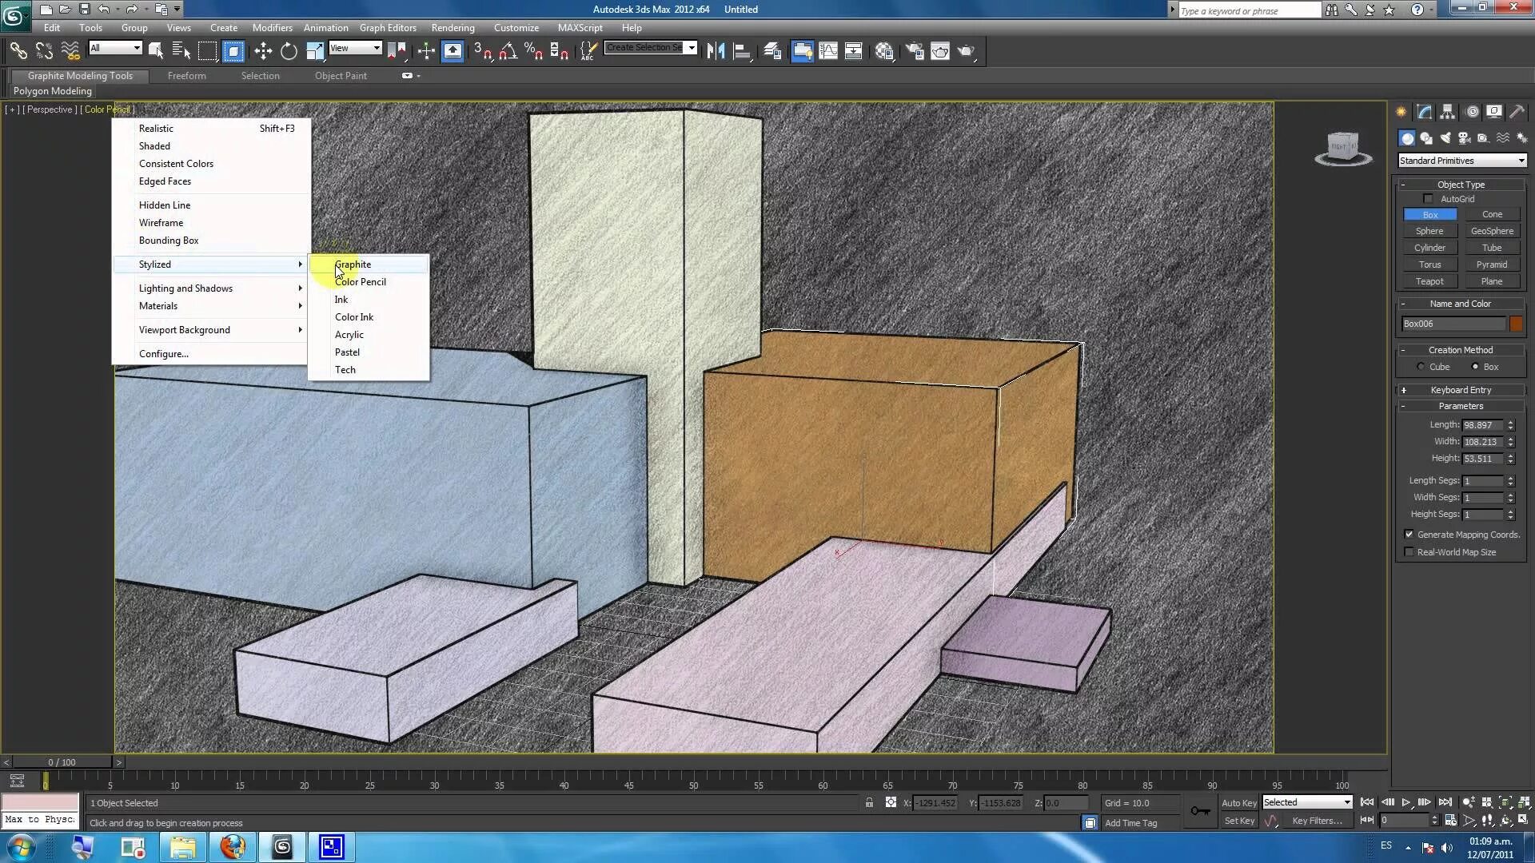Enable the AutoGrid checkbox
1535x863 pixels.
click(x=1428, y=199)
